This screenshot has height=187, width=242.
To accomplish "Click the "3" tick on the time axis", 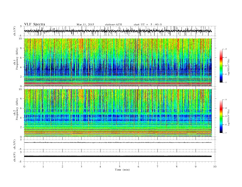I will (x=81, y=167).
